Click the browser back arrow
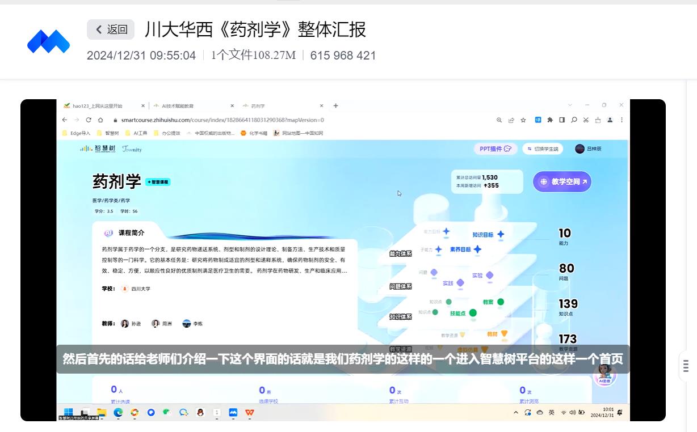This screenshot has width=697, height=432. pyautogui.click(x=64, y=120)
